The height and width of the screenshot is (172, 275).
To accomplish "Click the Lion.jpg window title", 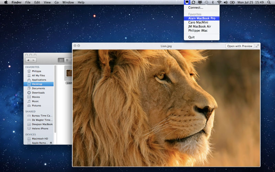I will pos(166,46).
